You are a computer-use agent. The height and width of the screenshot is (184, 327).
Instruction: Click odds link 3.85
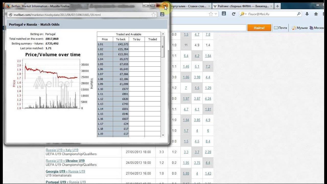click(197, 120)
